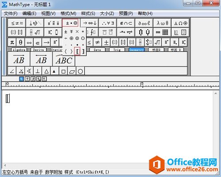Insert circled plus from the popup
Viewport: 221px width, 177px height.
pos(72,38)
